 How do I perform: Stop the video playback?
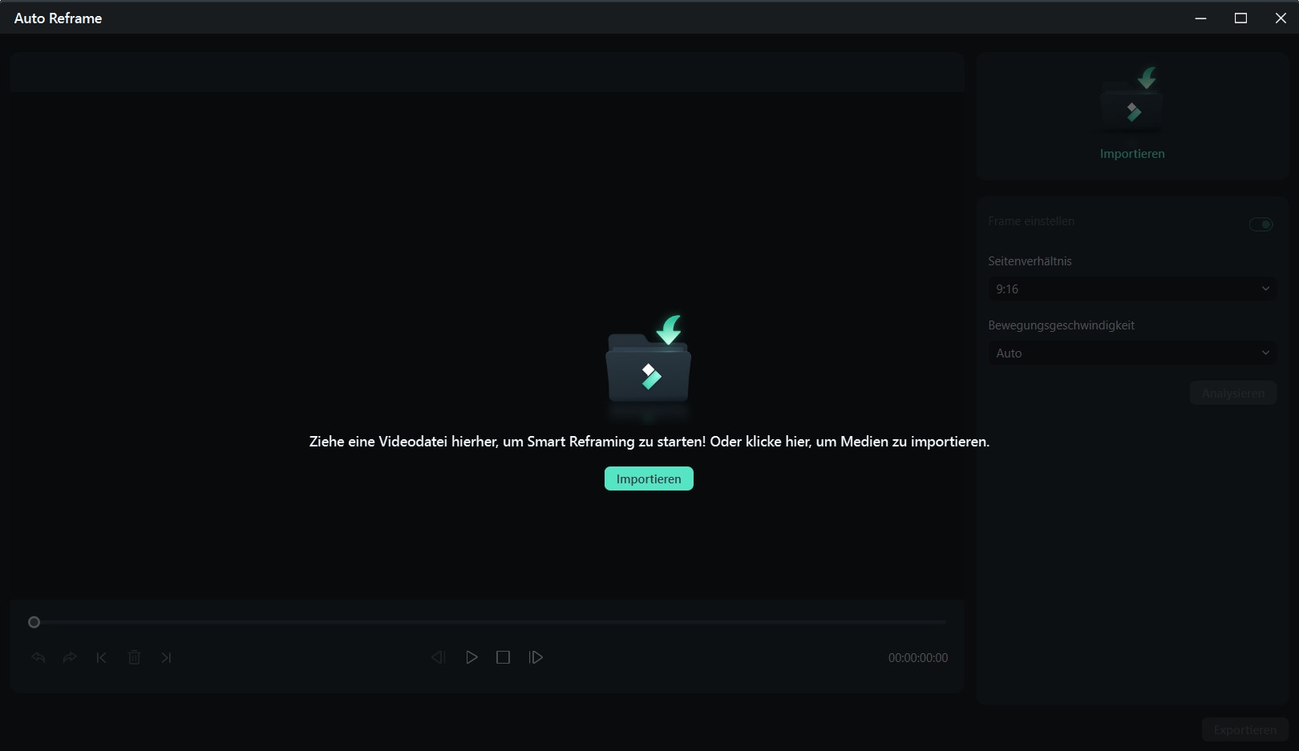[x=503, y=657]
